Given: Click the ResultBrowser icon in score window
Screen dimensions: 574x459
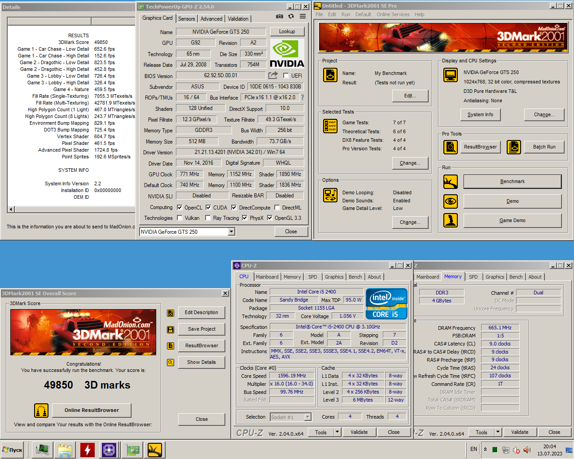Looking at the screenshot, I should pyautogui.click(x=171, y=346).
